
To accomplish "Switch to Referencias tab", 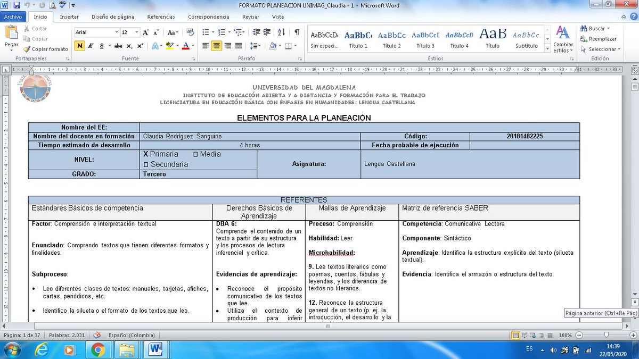I will point(161,16).
